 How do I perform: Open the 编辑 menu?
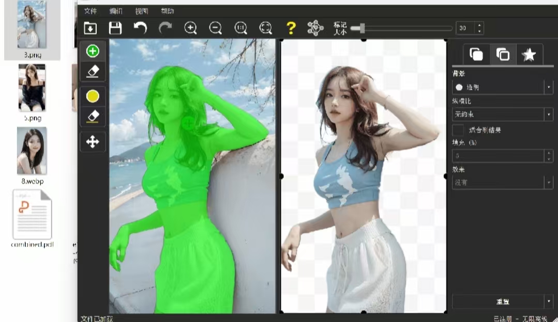(116, 11)
